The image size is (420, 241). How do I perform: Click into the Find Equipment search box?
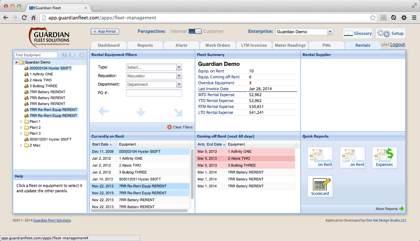(36, 55)
